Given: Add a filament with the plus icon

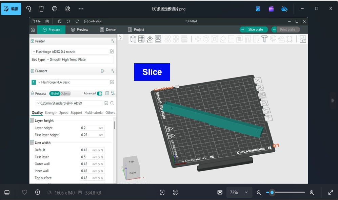Looking at the screenshot, I should pyautogui.click(x=103, y=71).
